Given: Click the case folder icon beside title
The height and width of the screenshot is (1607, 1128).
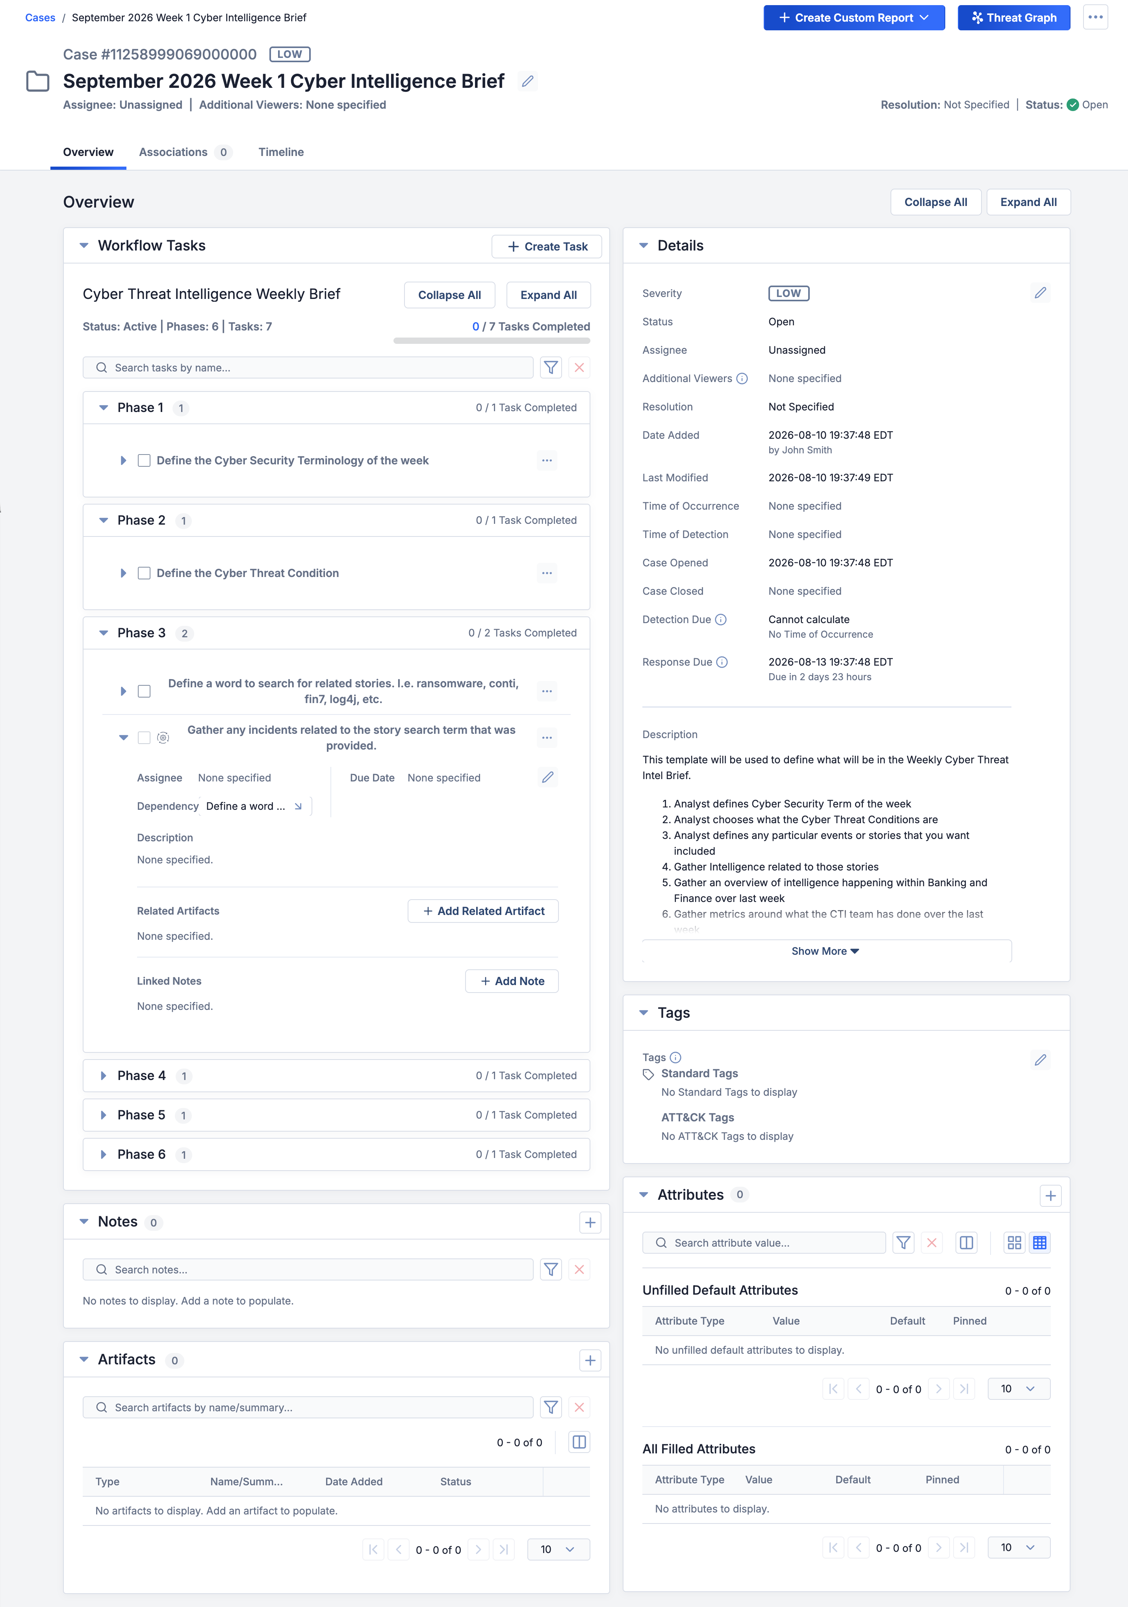Looking at the screenshot, I should coord(38,81).
